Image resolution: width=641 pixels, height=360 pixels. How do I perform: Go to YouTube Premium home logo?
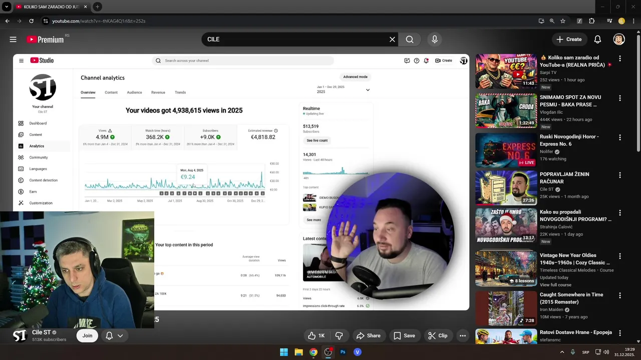click(45, 39)
